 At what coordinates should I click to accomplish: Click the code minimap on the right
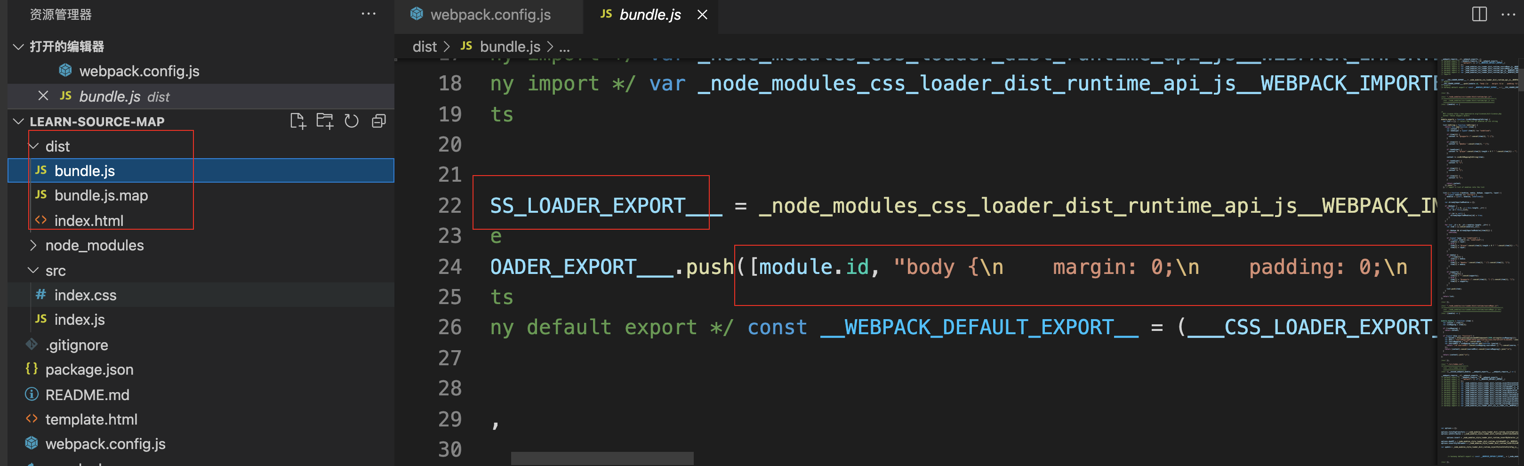coord(1479,260)
